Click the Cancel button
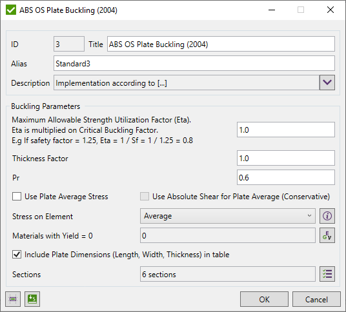 click(316, 299)
